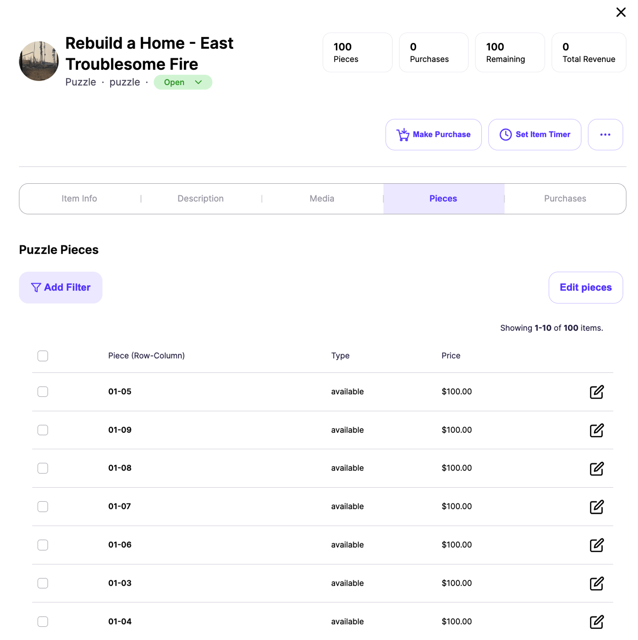
Task: Click the Make Purchase button
Action: [433, 134]
